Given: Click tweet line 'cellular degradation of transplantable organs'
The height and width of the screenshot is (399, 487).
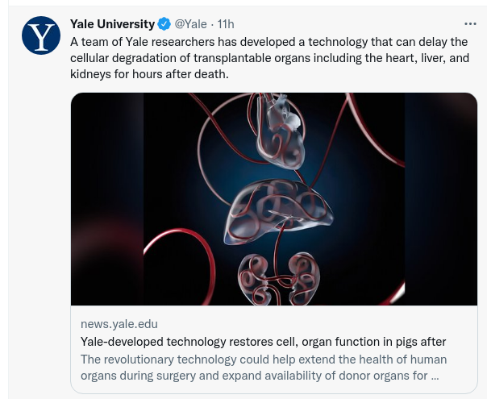Looking at the screenshot, I should (269, 58).
